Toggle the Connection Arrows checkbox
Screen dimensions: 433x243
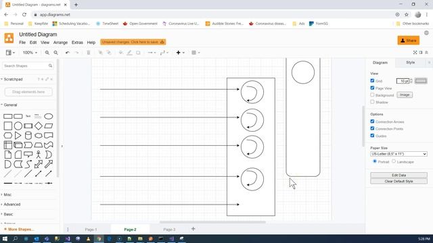pos(372,122)
